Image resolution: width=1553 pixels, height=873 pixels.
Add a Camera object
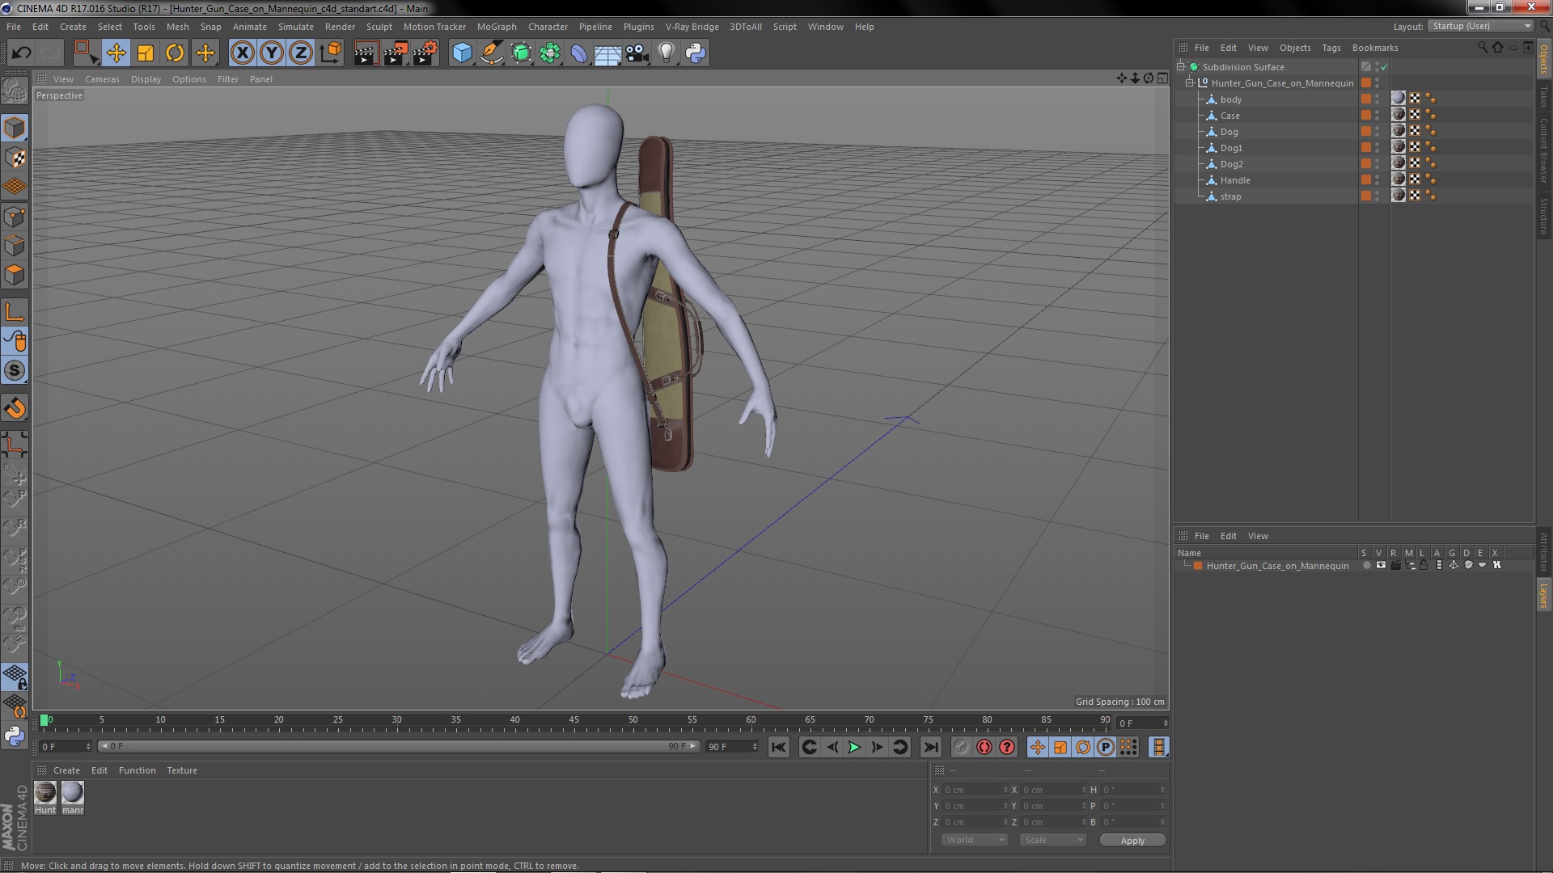[637, 53]
